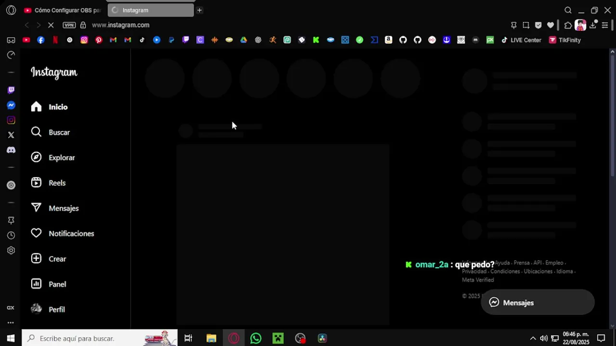Image resolution: width=616 pixels, height=346 pixels.
Task: Open Opera main menu logo
Action: pyautogui.click(x=11, y=10)
